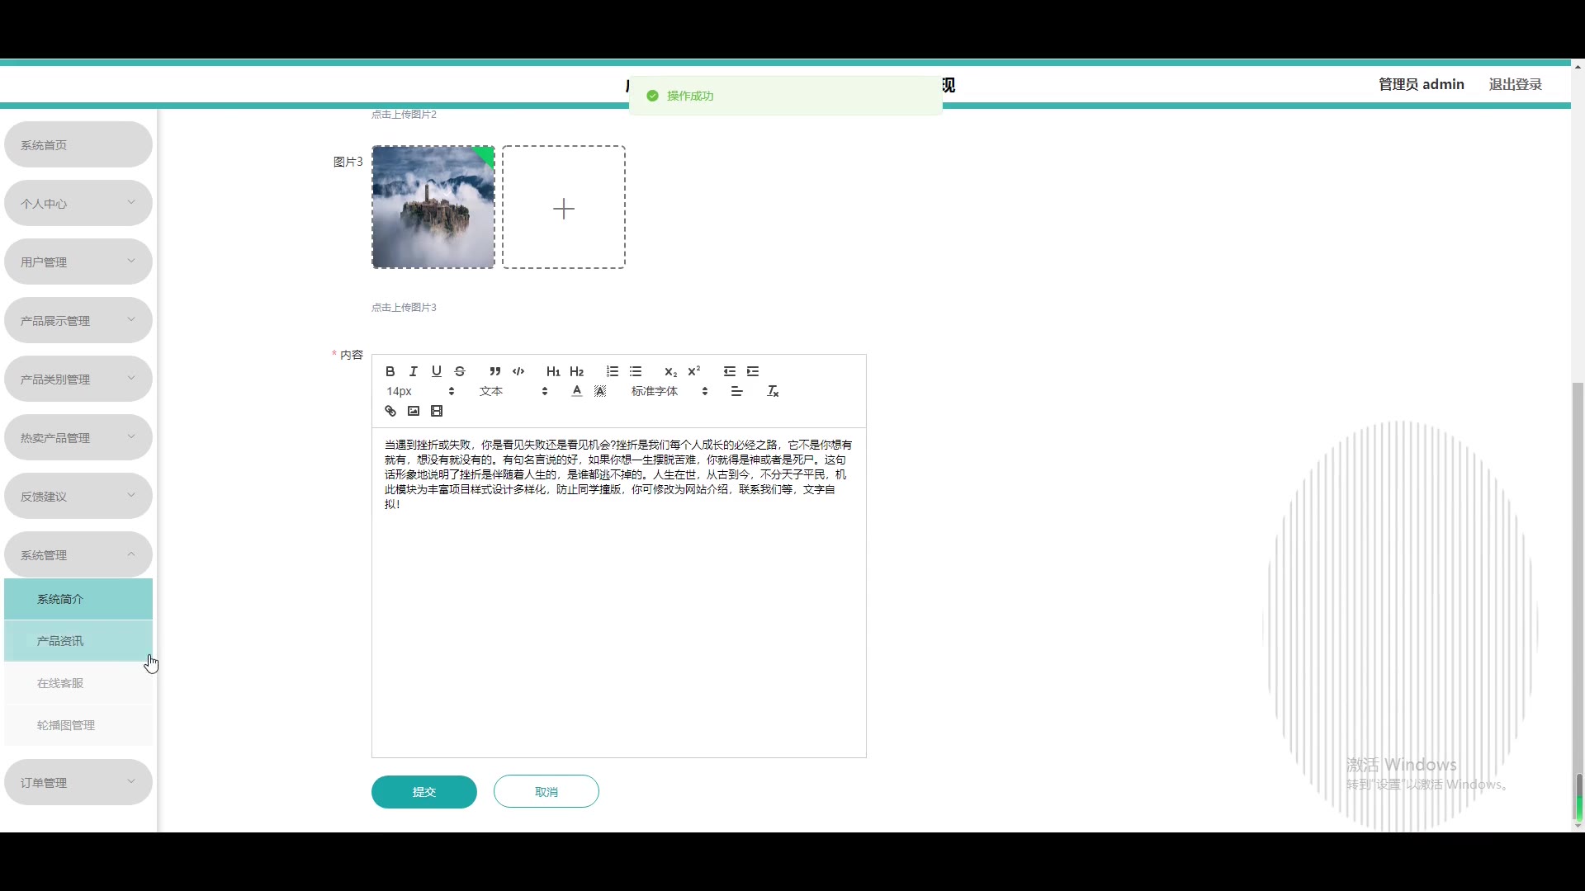Image resolution: width=1585 pixels, height=891 pixels.
Task: Click the 提交 submit button
Action: click(423, 792)
